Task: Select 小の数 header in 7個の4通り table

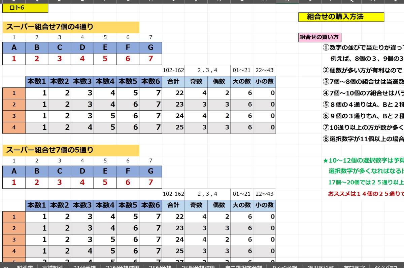Action: pyautogui.click(x=264, y=81)
